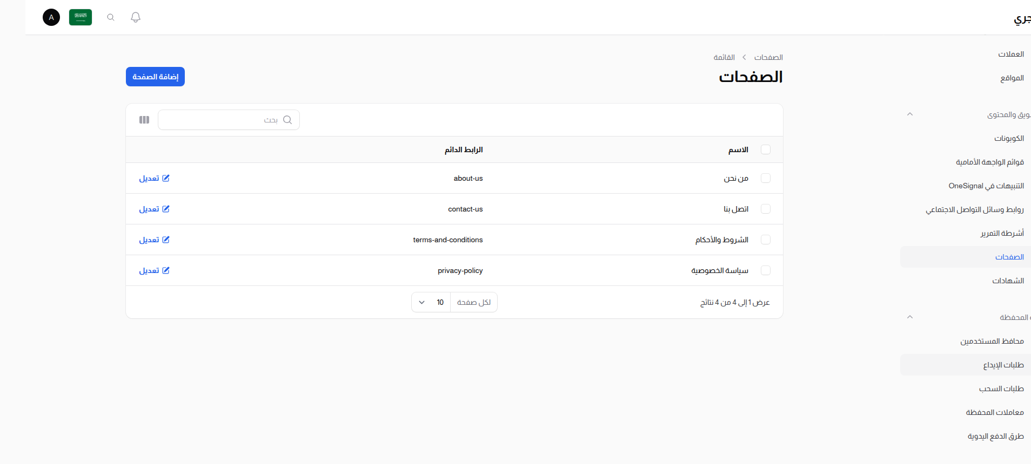
Task: Open الكوبونات in the sidebar
Action: coord(1009,138)
